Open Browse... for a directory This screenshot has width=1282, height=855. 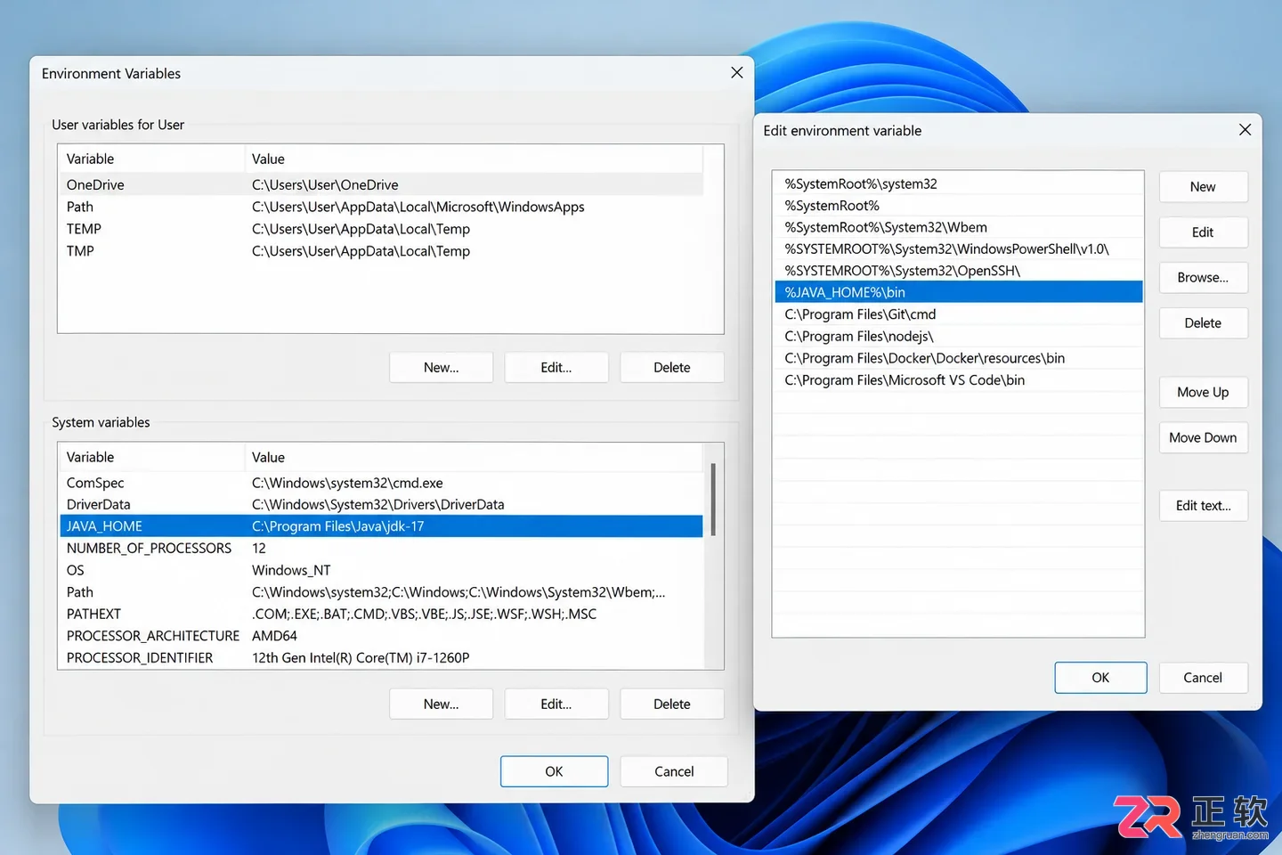1203,278
